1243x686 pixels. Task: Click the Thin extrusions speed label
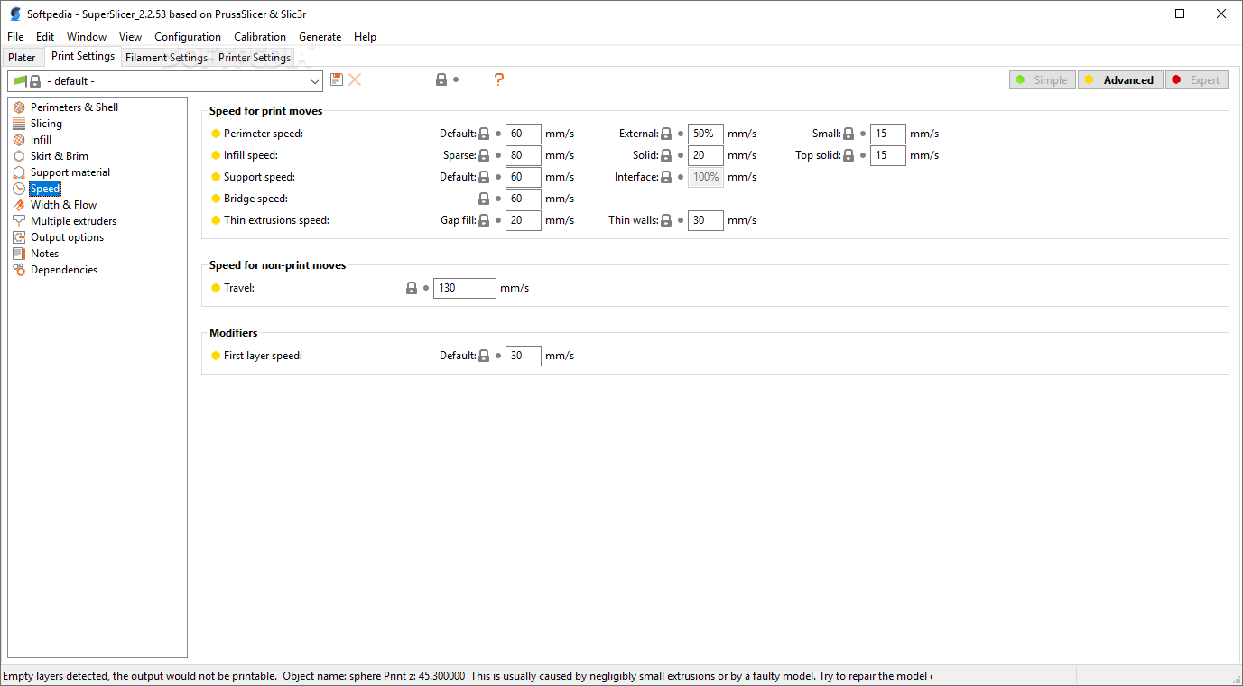click(276, 220)
